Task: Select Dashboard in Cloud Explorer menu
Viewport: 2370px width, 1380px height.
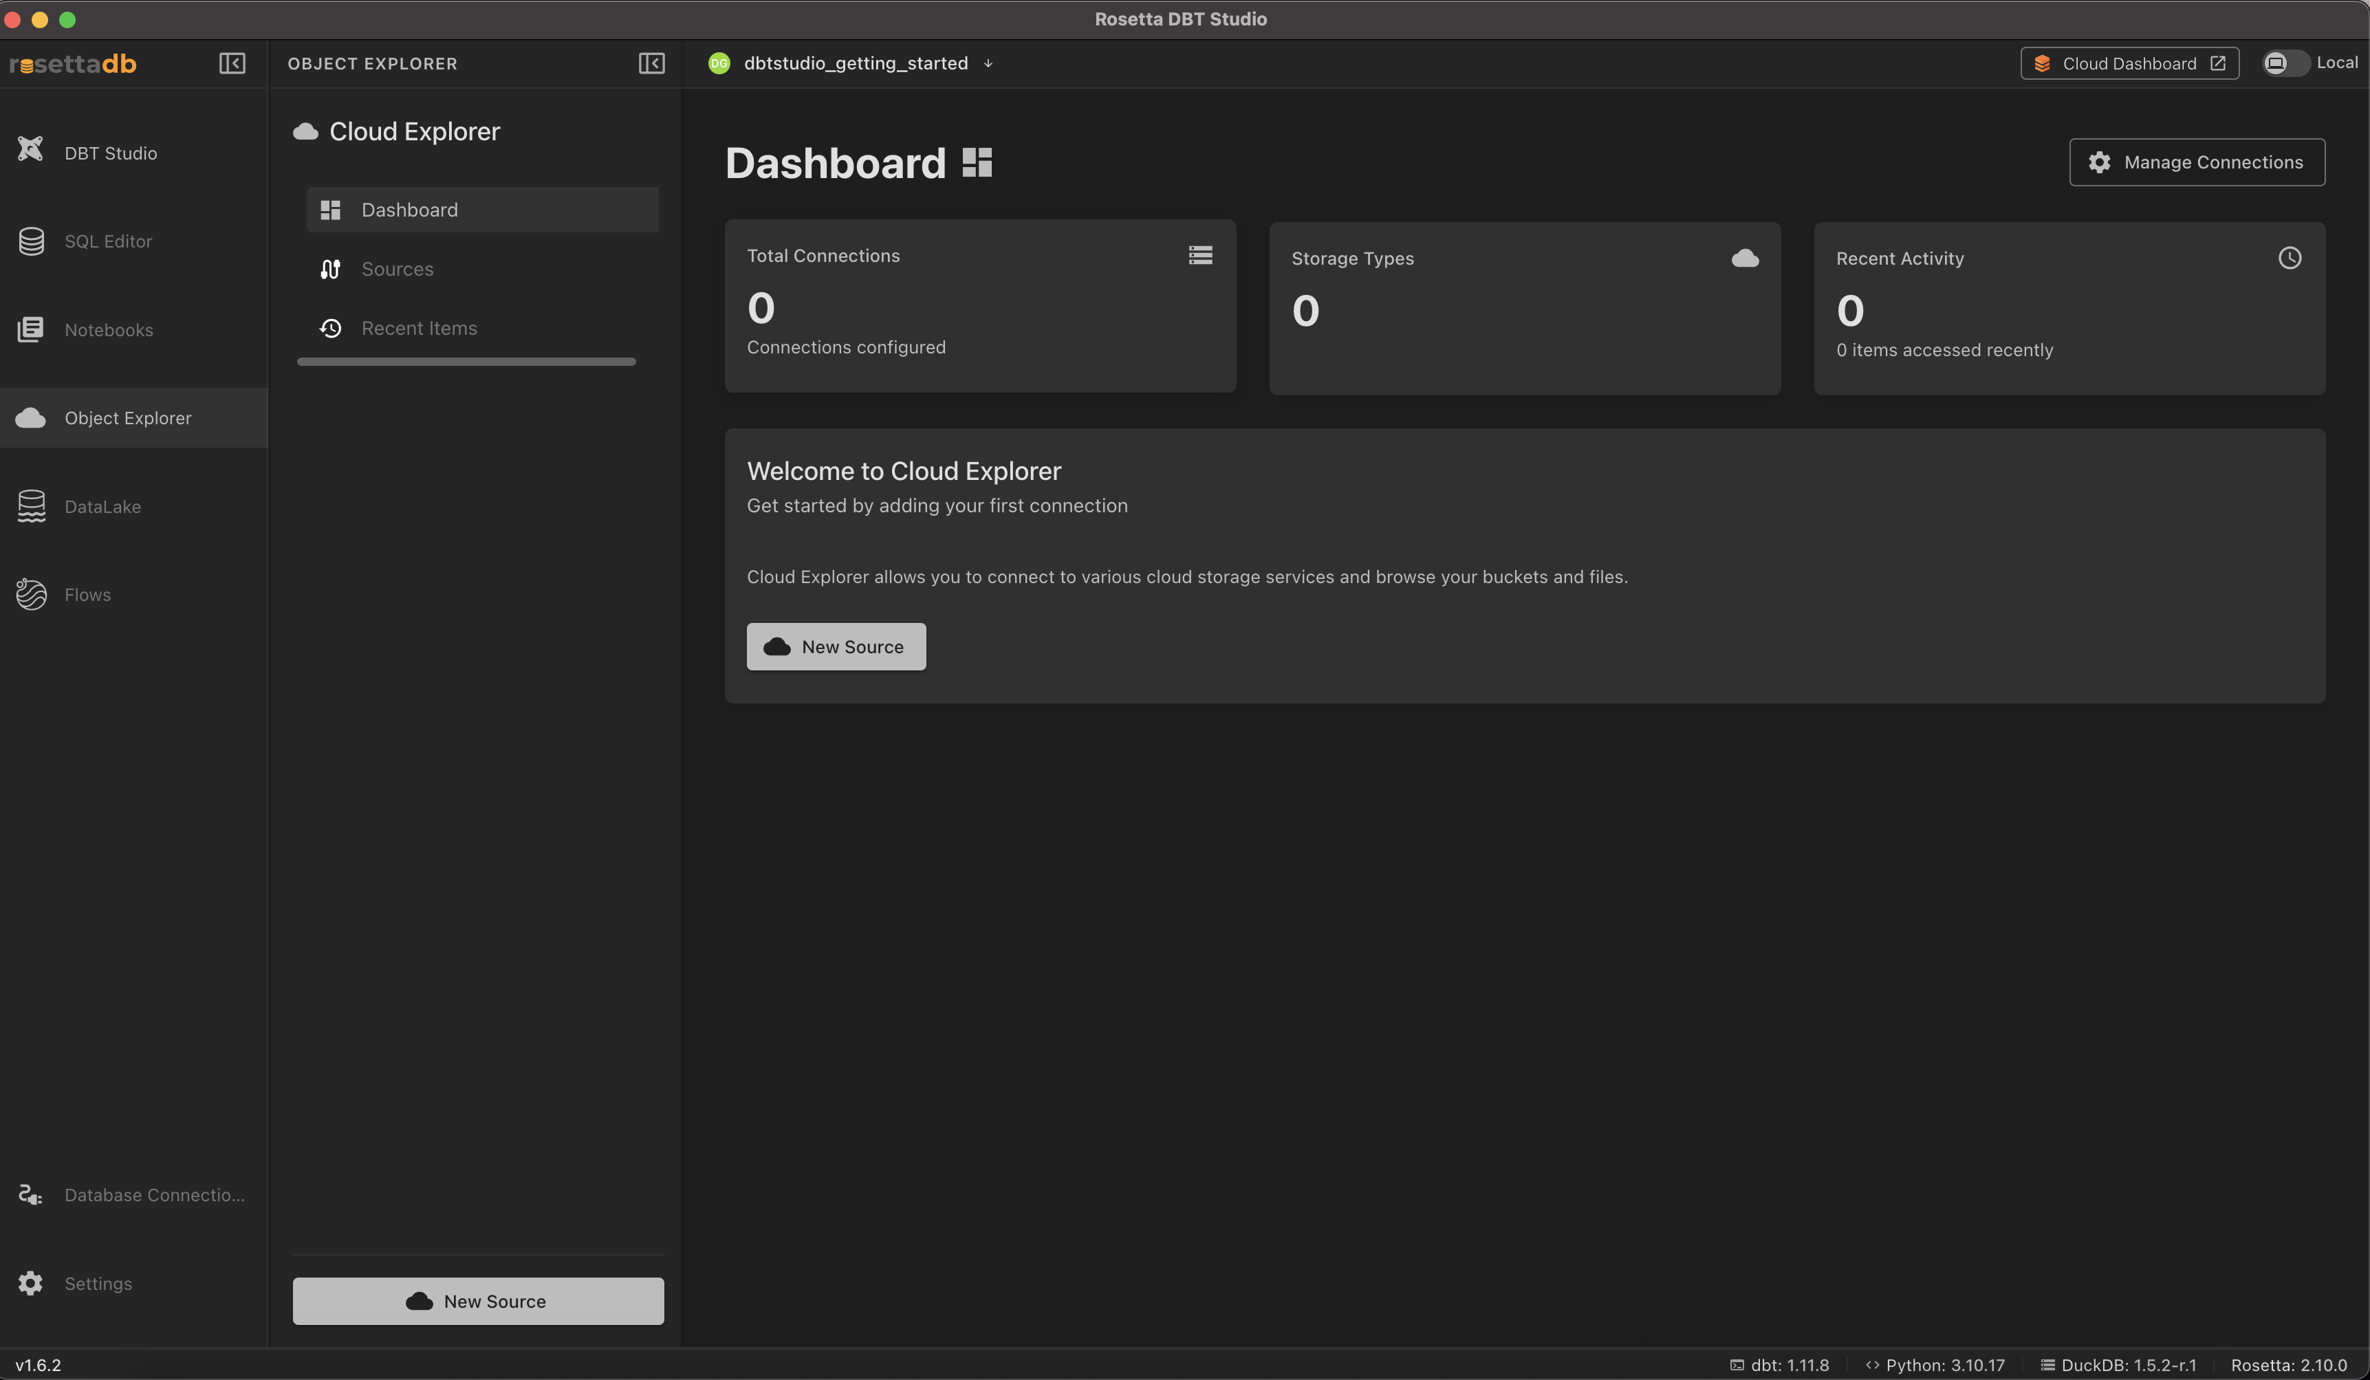Action: click(x=483, y=210)
